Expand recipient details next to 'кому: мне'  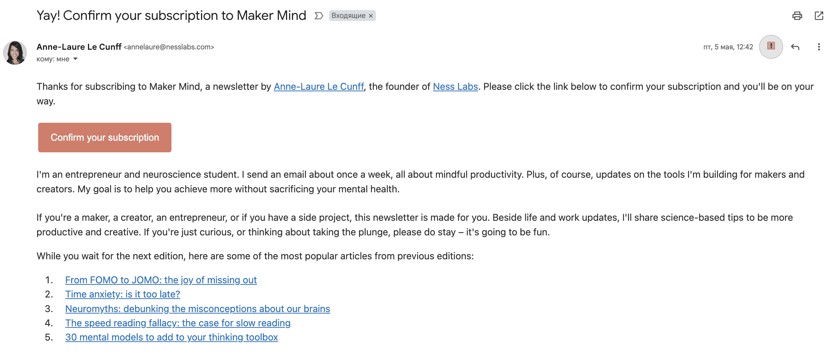(75, 59)
